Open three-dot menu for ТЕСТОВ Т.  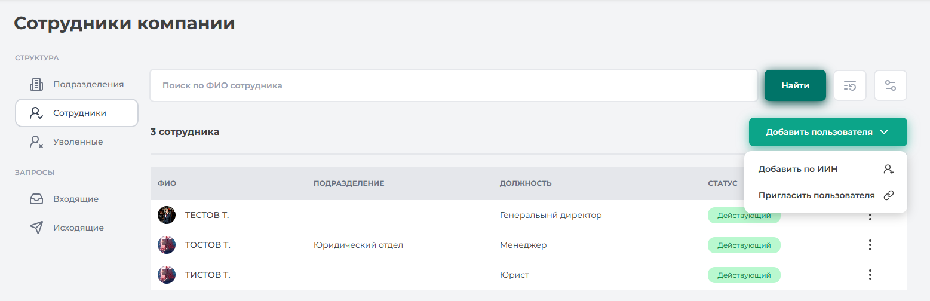[x=870, y=216]
